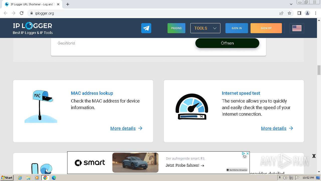Open Microsoft Edge from taskbar
This screenshot has height=181, width=321.
54,178
